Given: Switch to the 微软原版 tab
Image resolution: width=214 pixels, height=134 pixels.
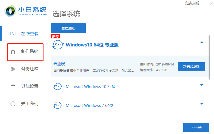Looking at the screenshot, I should (68, 28).
